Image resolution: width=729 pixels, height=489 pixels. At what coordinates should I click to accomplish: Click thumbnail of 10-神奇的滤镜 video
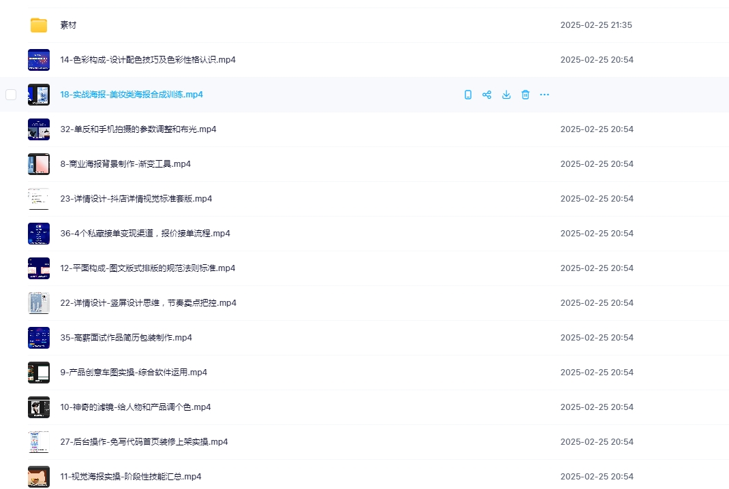[39, 407]
